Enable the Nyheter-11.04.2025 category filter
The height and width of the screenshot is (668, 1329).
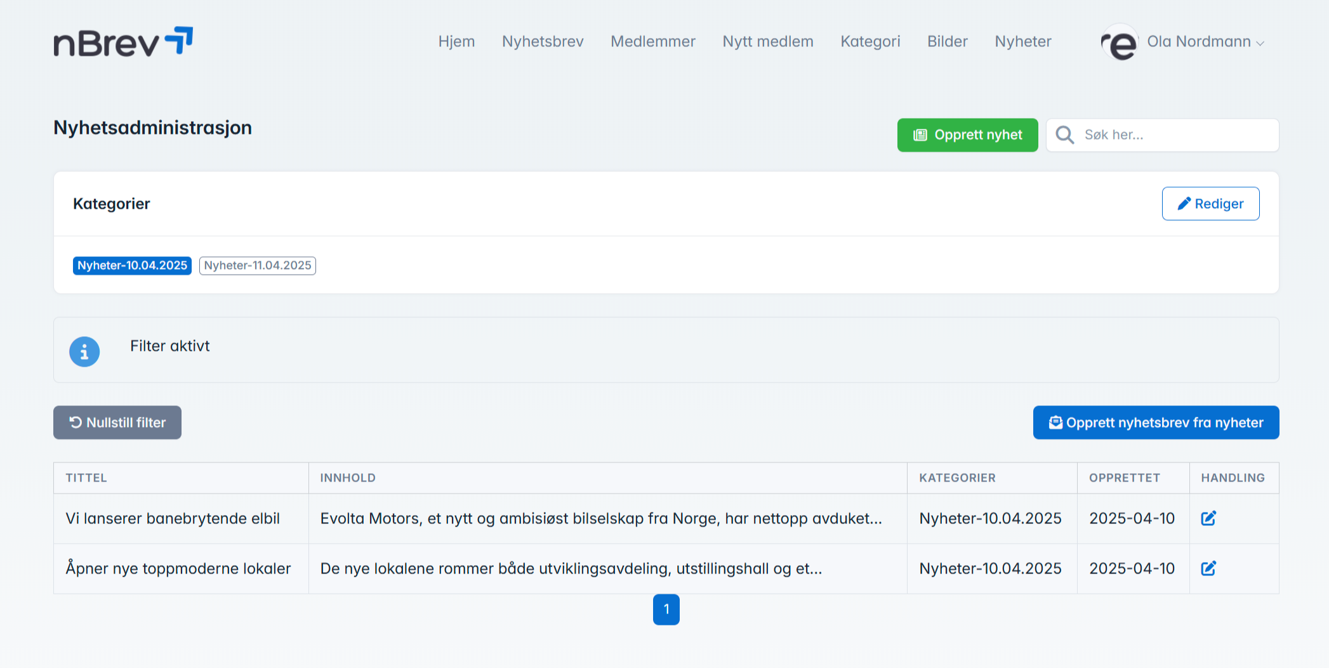tap(257, 265)
